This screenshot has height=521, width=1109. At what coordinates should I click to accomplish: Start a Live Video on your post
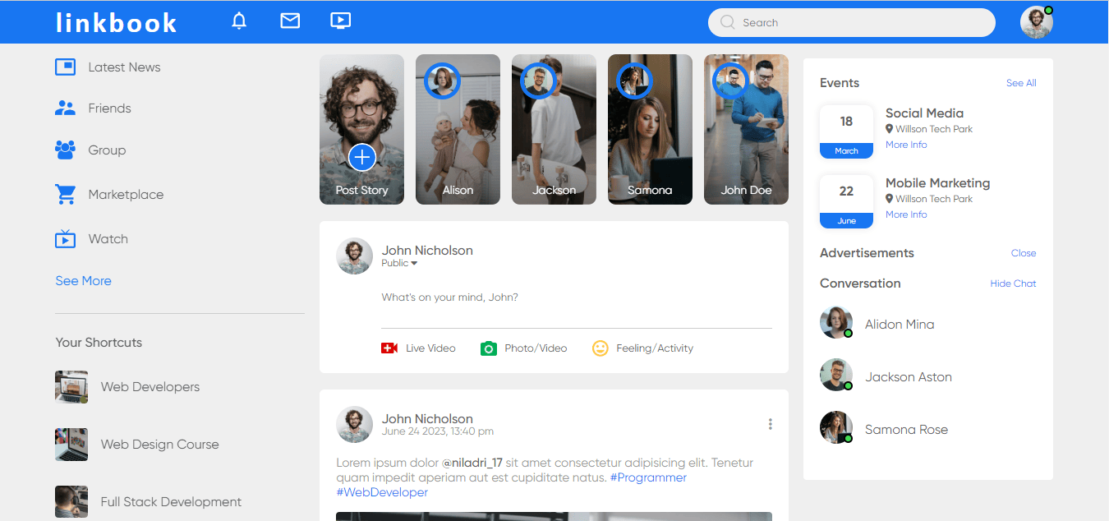[x=389, y=348]
